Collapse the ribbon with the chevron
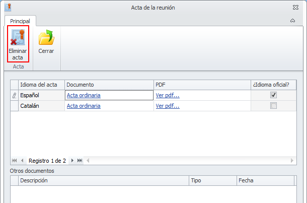Screen dimensions: 307x203 293,21
